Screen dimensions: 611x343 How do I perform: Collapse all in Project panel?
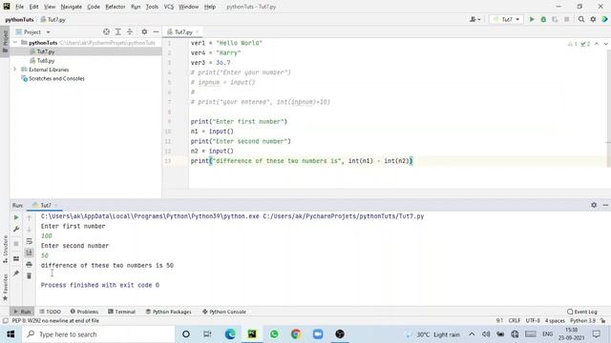pyautogui.click(x=130, y=31)
